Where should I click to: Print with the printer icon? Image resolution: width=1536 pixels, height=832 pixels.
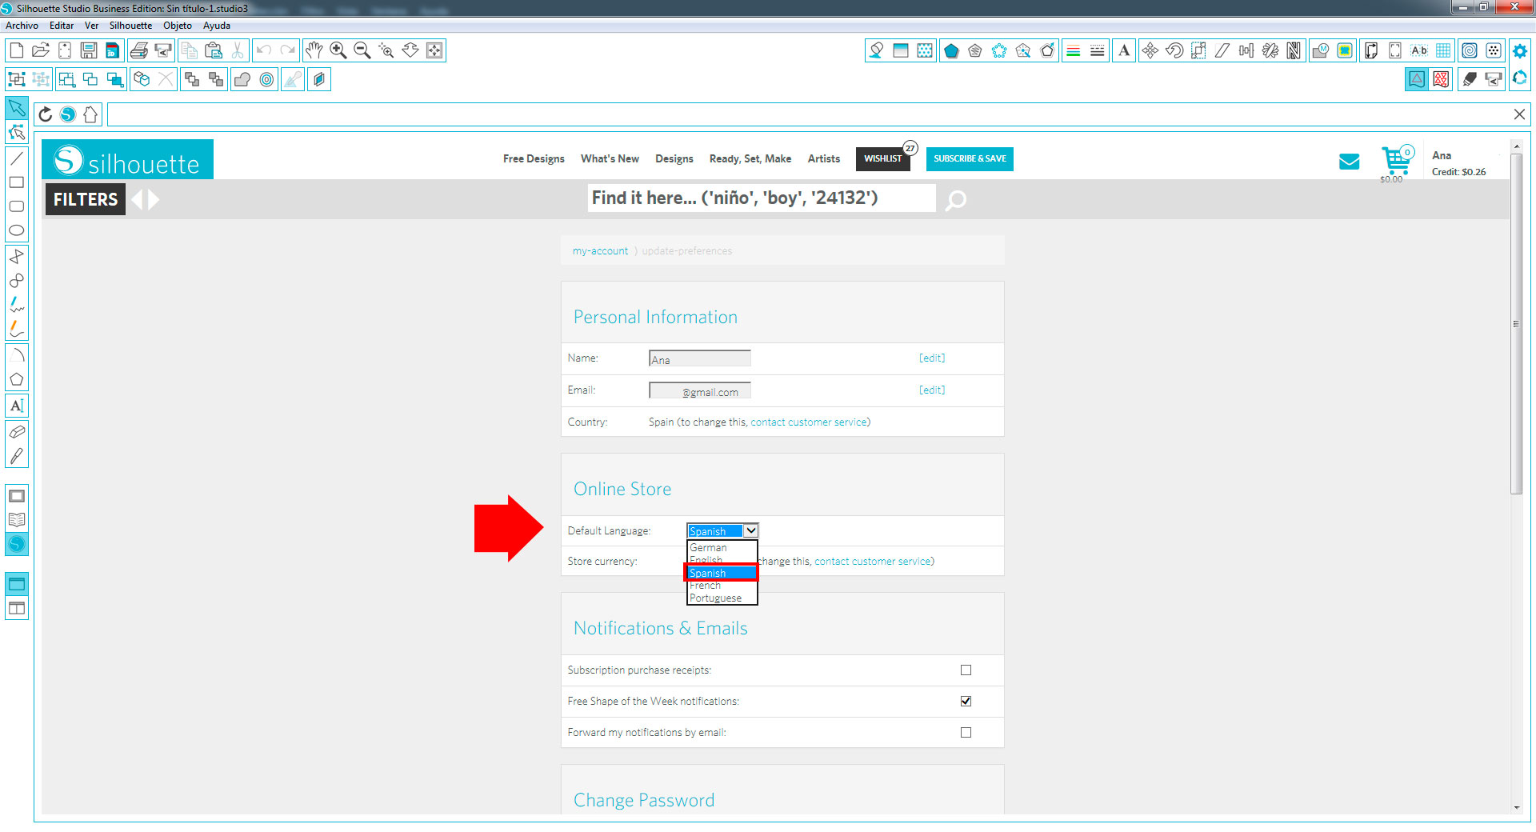139,50
